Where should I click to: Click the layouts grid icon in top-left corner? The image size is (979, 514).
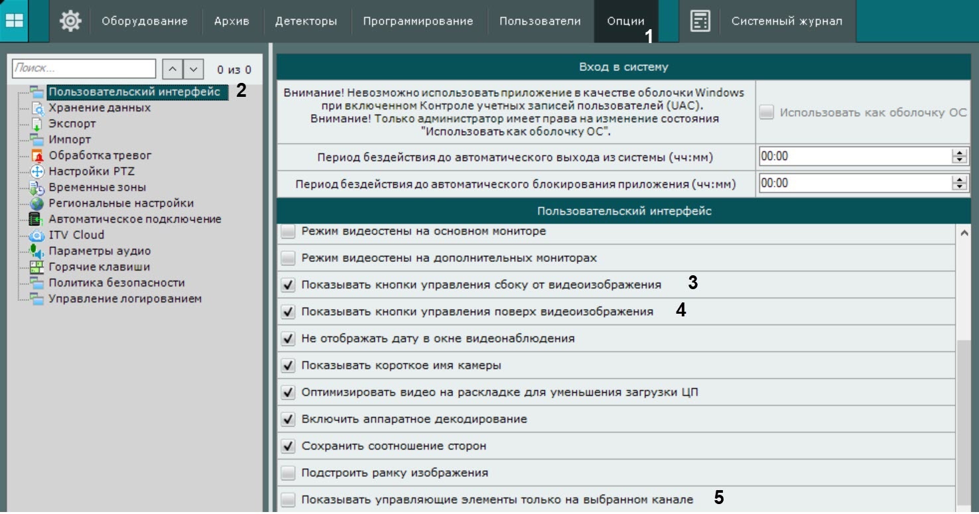point(14,21)
